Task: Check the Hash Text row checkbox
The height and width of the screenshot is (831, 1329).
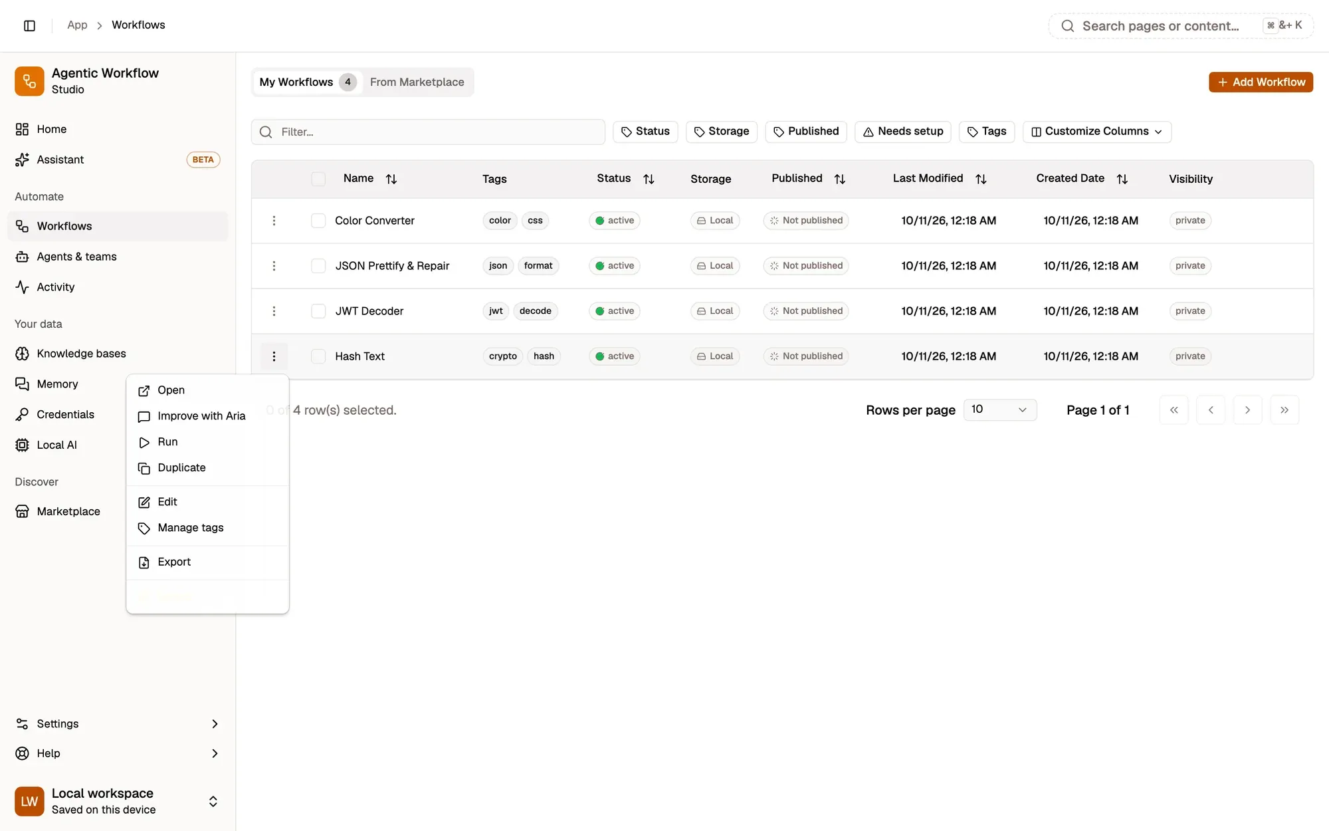Action: (x=318, y=356)
